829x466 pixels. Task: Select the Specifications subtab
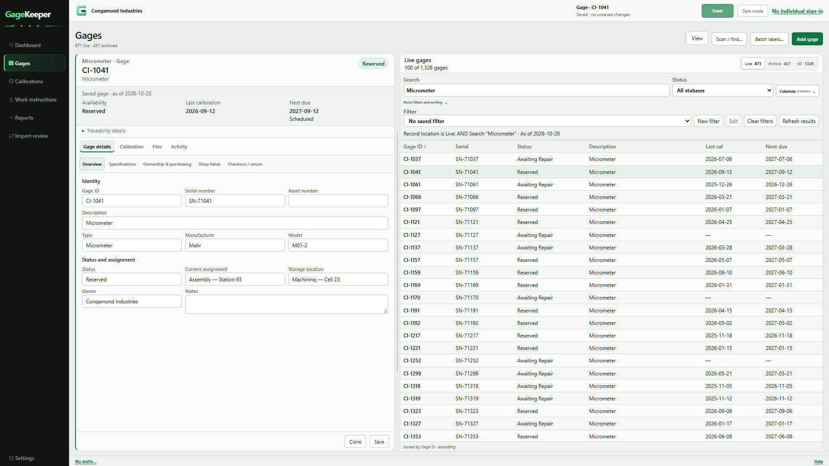tap(122, 164)
